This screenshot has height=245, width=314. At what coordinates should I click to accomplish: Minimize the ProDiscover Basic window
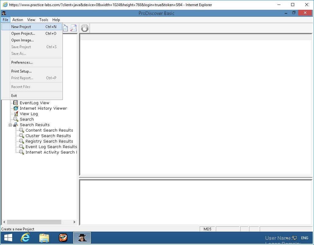(x=286, y=13)
